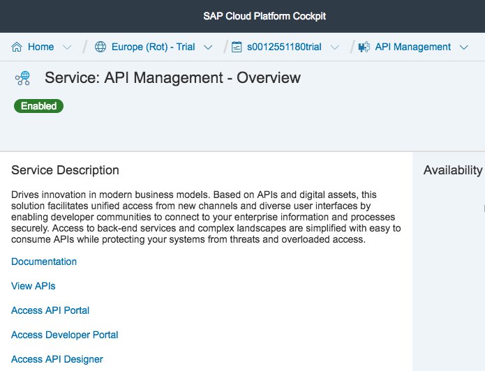485x371 pixels.
Task: Expand the s0012551180trial dropdown chevron
Action: [x=334, y=47]
